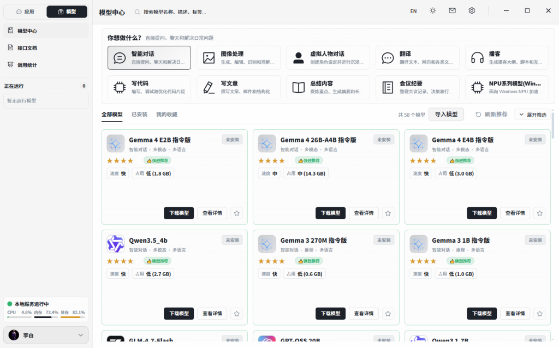Expand the 展开筛选 filter panel
The image size is (559, 348).
tap(533, 115)
